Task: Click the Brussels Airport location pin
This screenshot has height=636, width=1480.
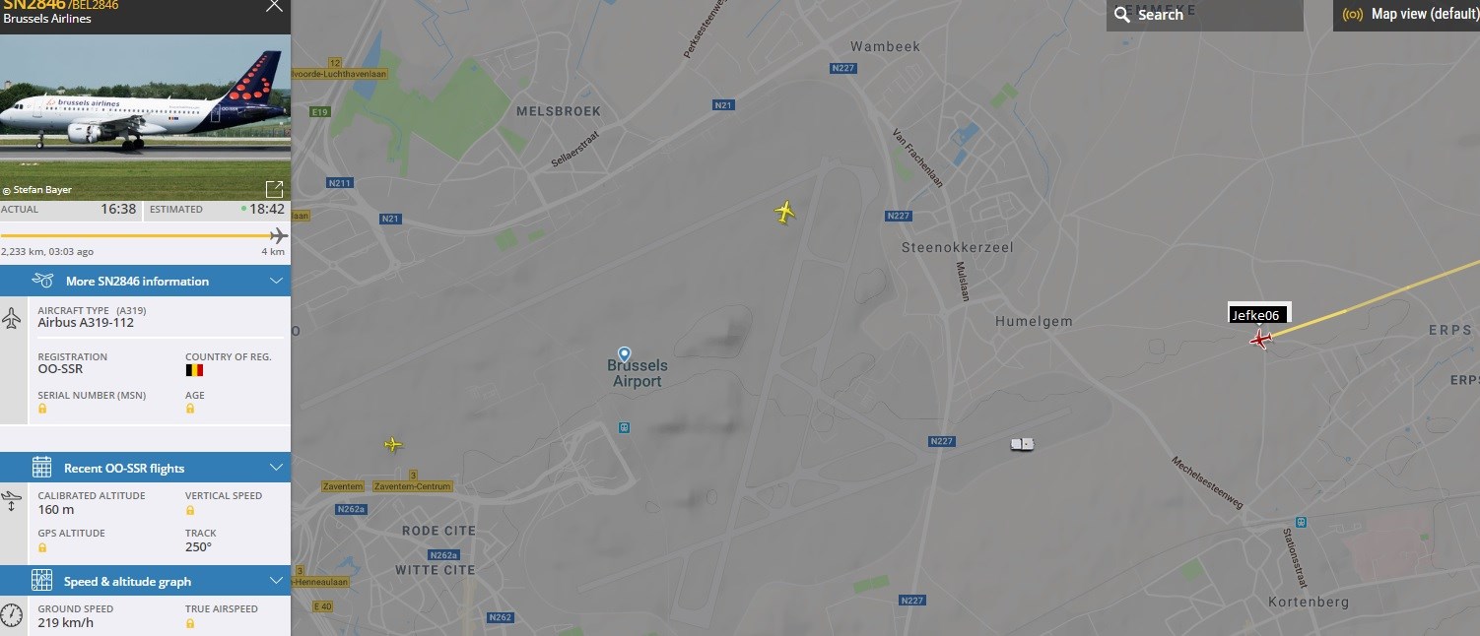Action: coord(624,353)
